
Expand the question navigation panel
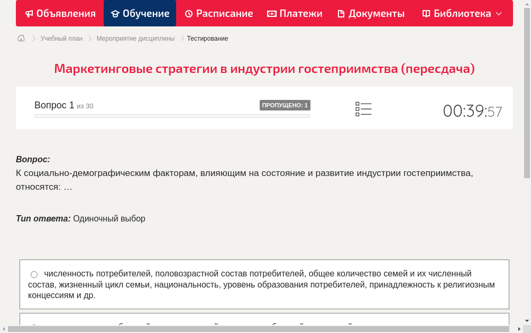[x=363, y=109]
